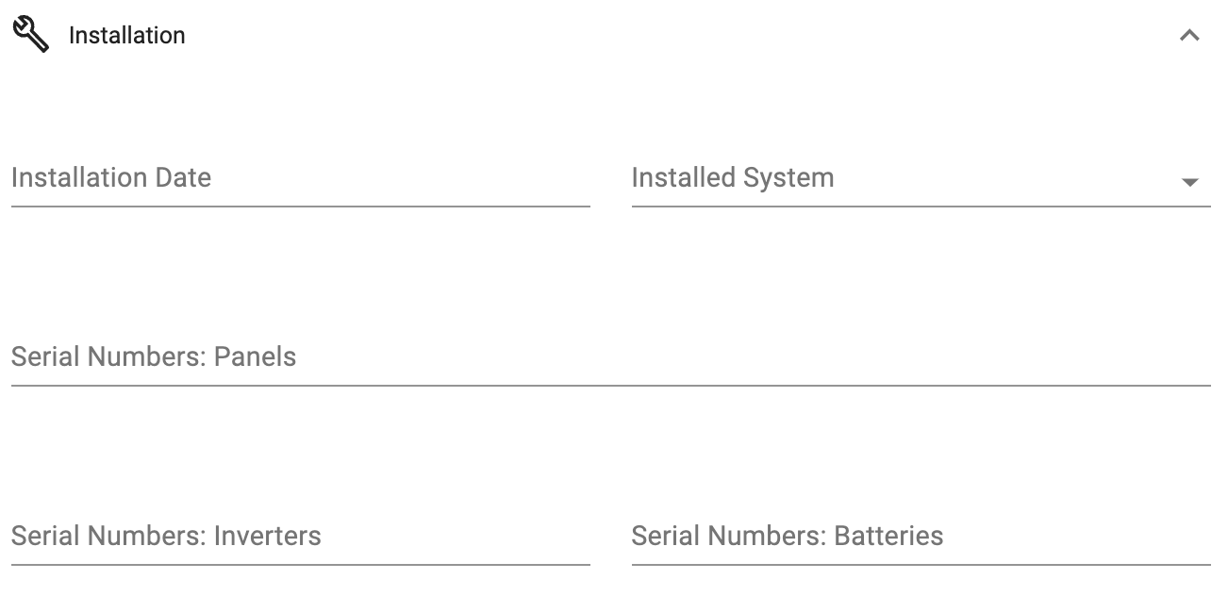Click the underline of the Inverters serial field
This screenshot has width=1228, height=596.
301,564
